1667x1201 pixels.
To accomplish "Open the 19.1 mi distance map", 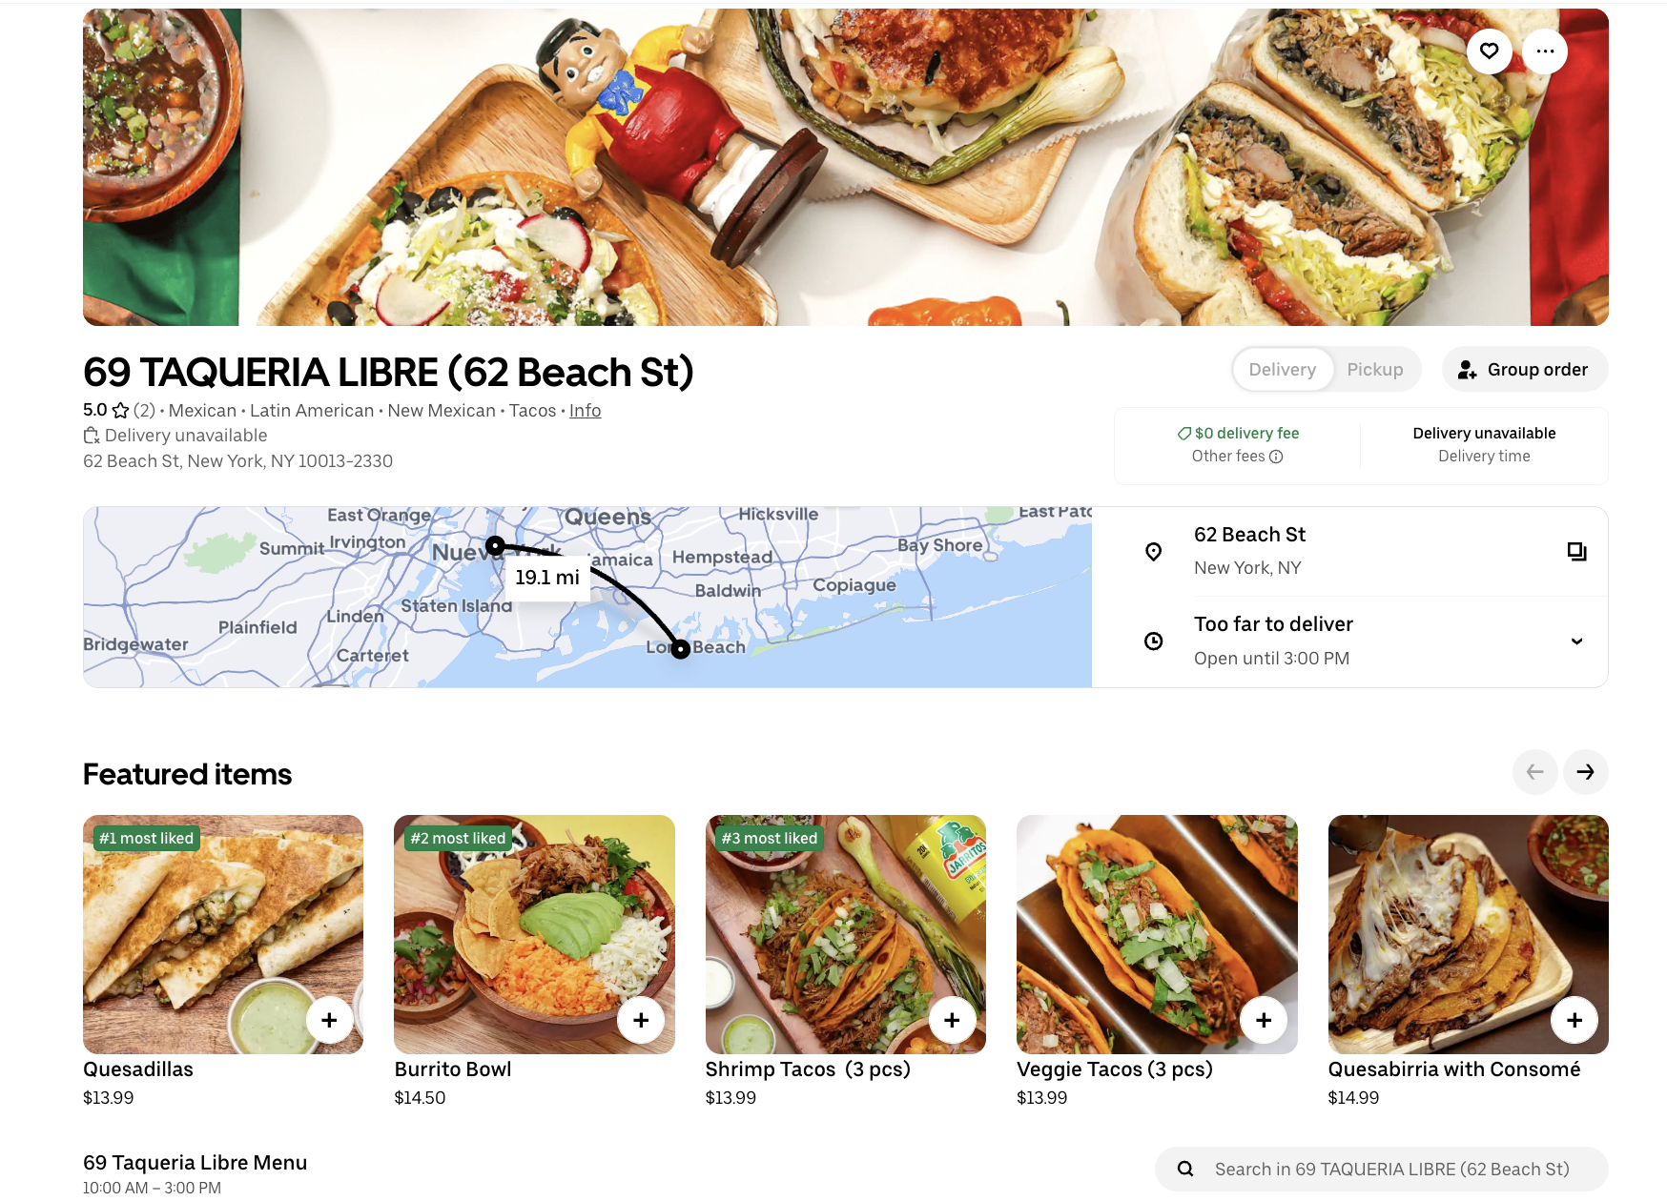I will pos(587,597).
